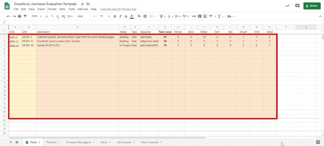
Task: Open the Format menu
Action: tap(52, 9)
